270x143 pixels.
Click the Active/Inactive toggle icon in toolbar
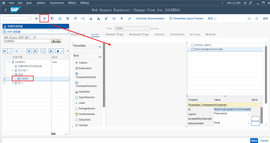point(52,19)
